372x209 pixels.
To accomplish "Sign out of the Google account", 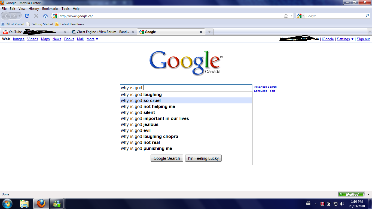I will (x=363, y=39).
